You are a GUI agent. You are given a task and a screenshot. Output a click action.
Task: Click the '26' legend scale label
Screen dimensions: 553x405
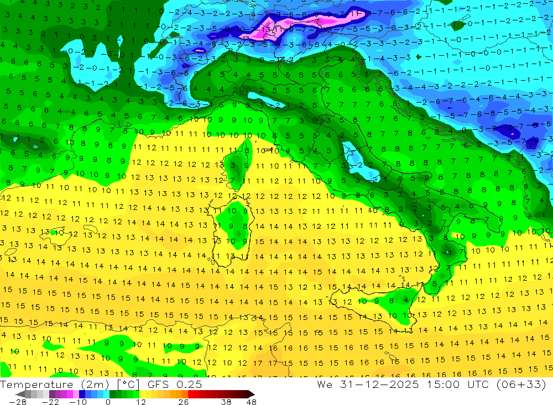click(x=184, y=402)
